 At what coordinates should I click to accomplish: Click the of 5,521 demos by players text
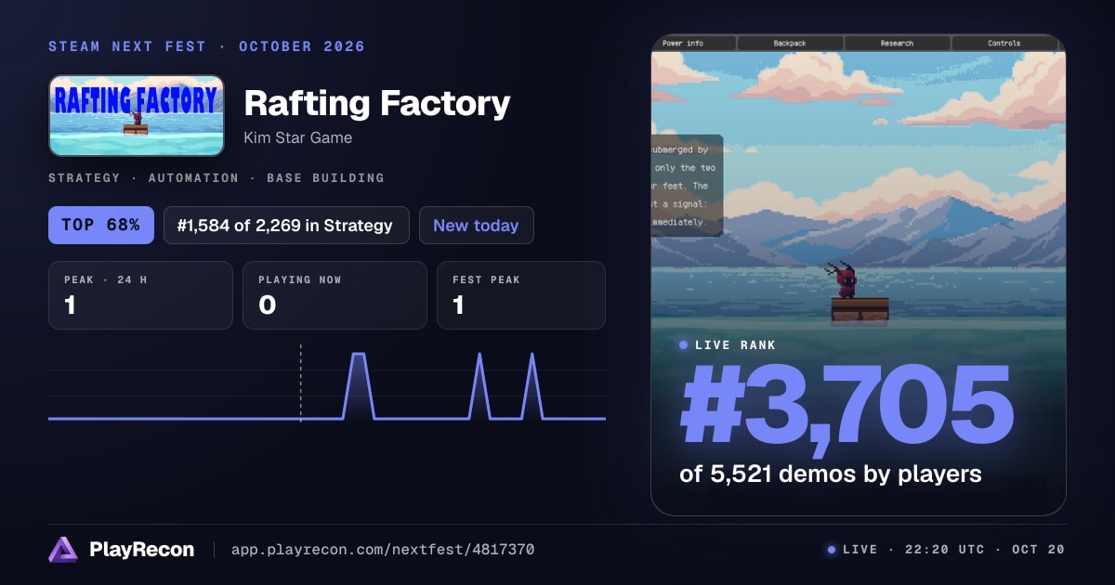[831, 474]
